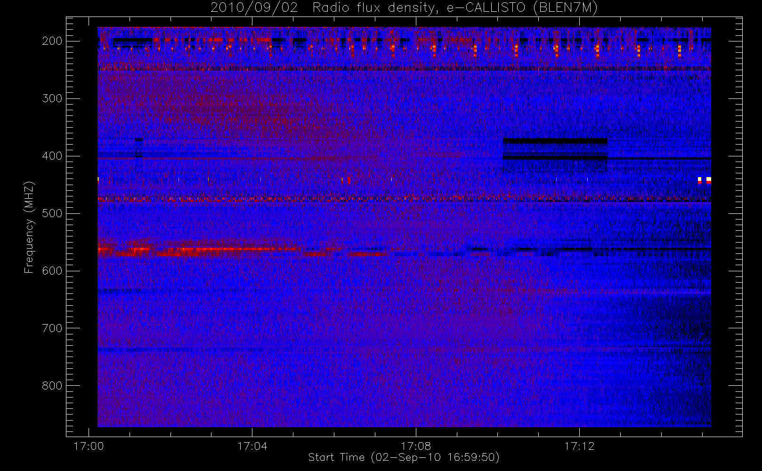This screenshot has width=762, height=471.
Task: Select the date text "2010/09/02" in title
Action: (254, 8)
